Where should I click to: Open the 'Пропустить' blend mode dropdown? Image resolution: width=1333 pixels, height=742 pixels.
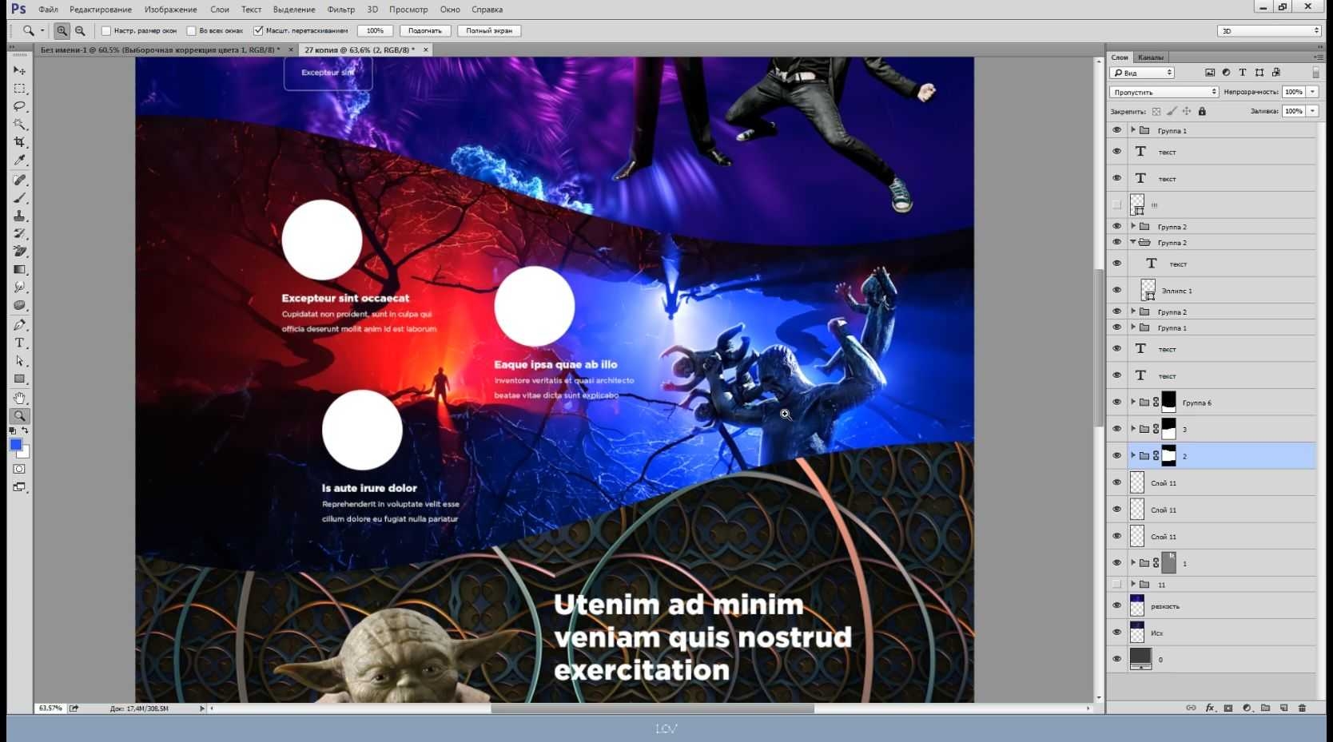pos(1164,92)
